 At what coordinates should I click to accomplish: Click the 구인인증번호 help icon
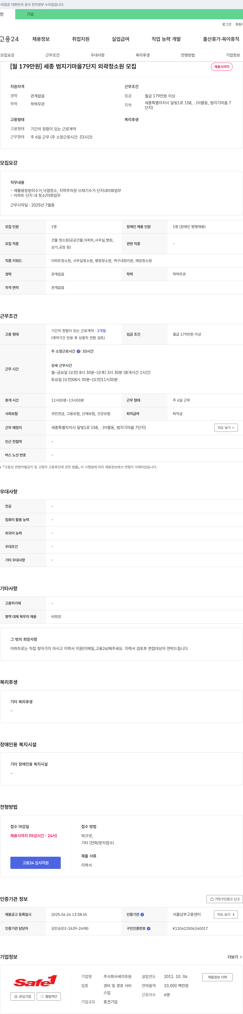coord(148,928)
